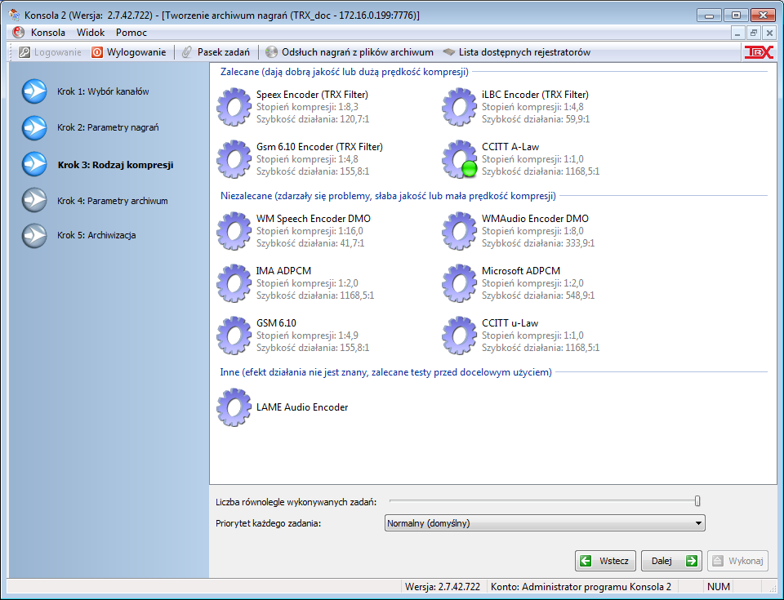
Task: Click the TRX logo in the toolbar
Action: tap(759, 52)
